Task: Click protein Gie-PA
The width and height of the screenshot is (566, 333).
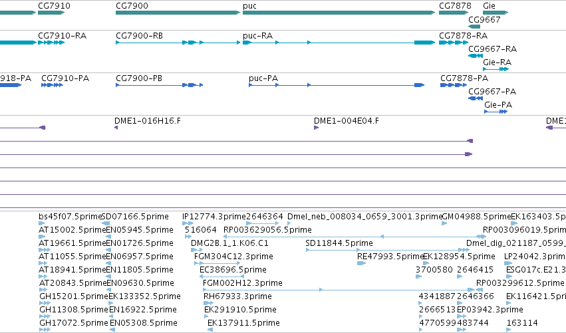Action: click(x=498, y=104)
